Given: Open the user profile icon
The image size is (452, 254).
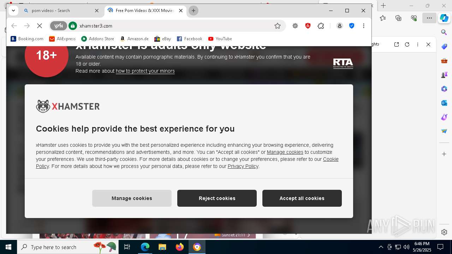Looking at the screenshot, I should (x=339, y=26).
